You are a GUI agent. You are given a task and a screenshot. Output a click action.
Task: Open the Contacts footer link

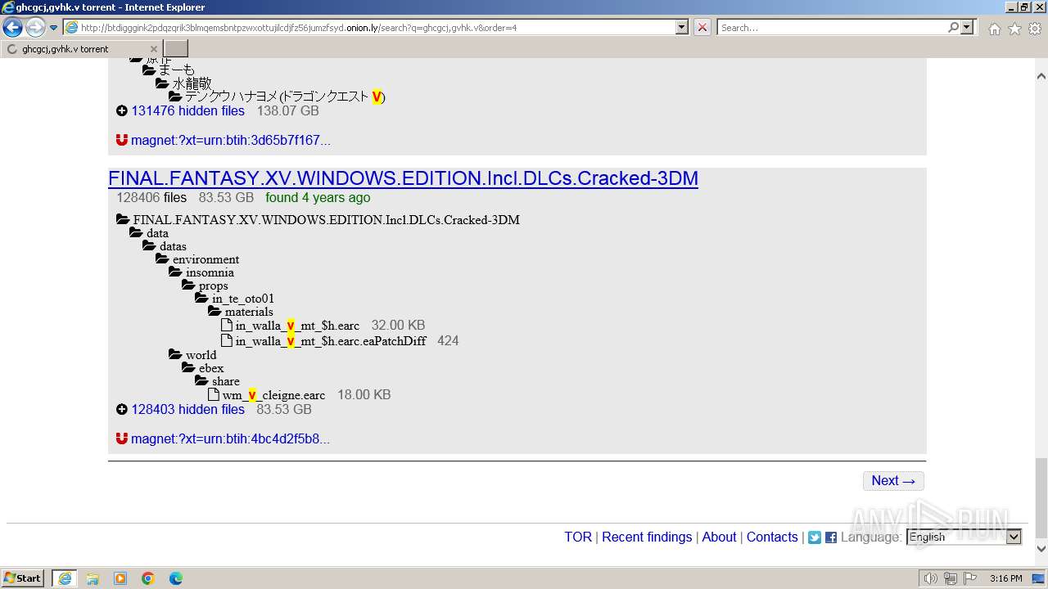(x=772, y=537)
